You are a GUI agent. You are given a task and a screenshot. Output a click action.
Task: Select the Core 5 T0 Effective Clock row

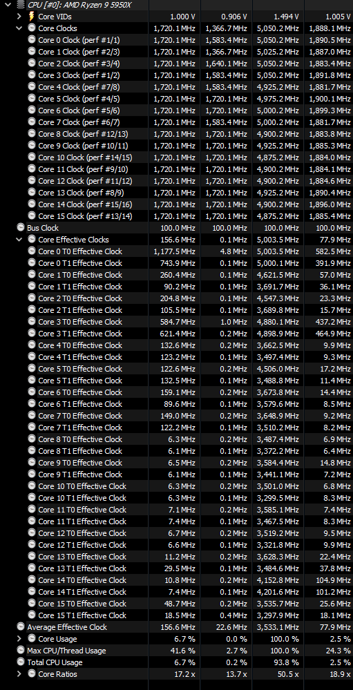(177, 368)
